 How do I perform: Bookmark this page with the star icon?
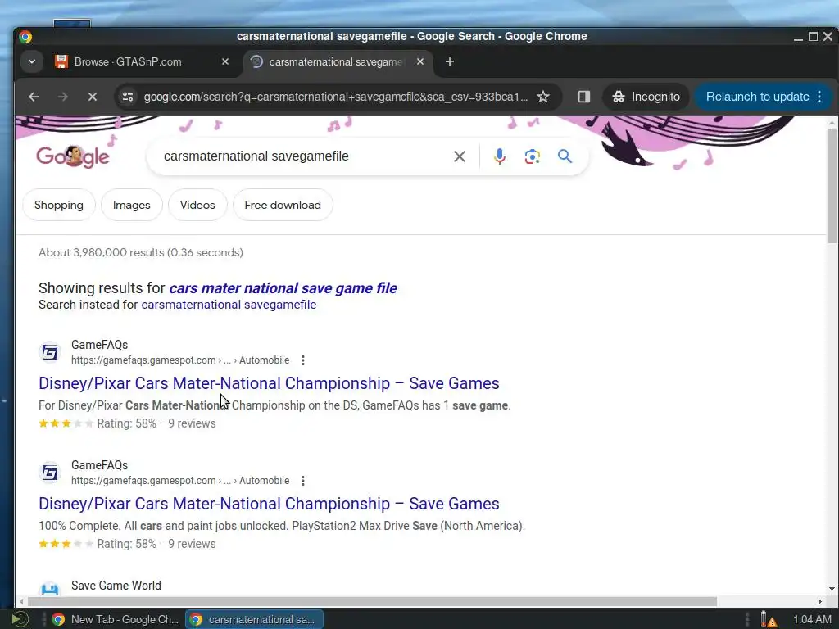(543, 97)
